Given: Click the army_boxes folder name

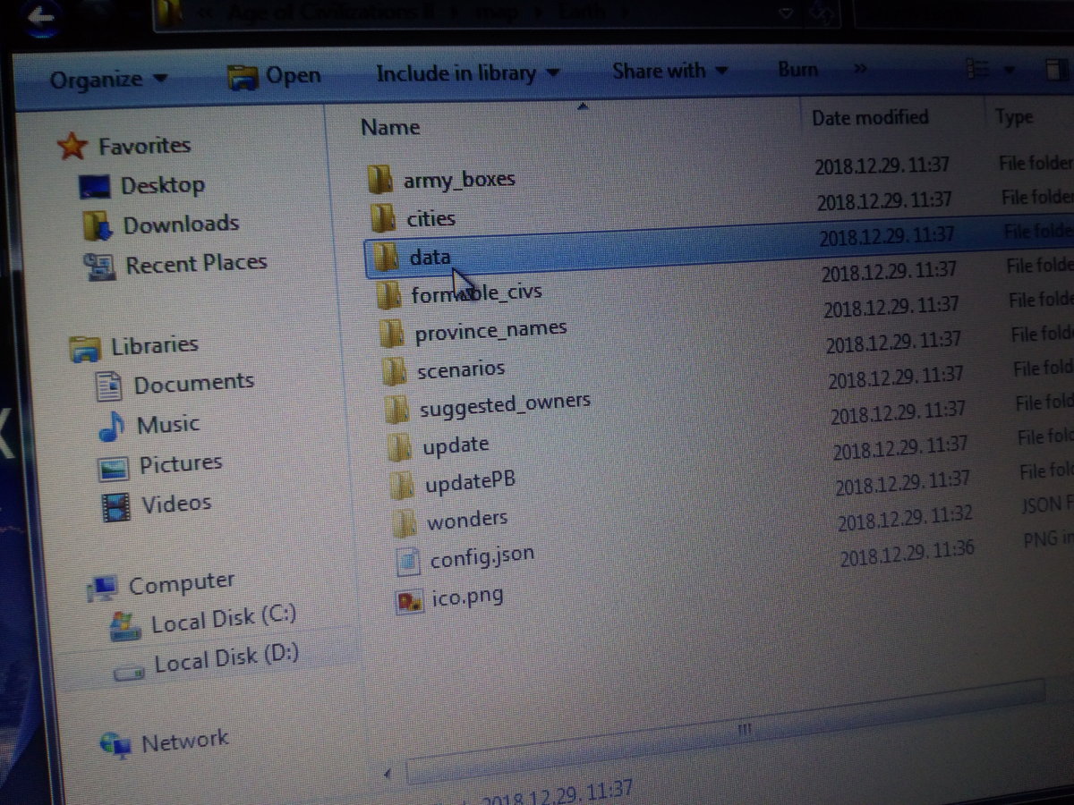Looking at the screenshot, I should (459, 179).
